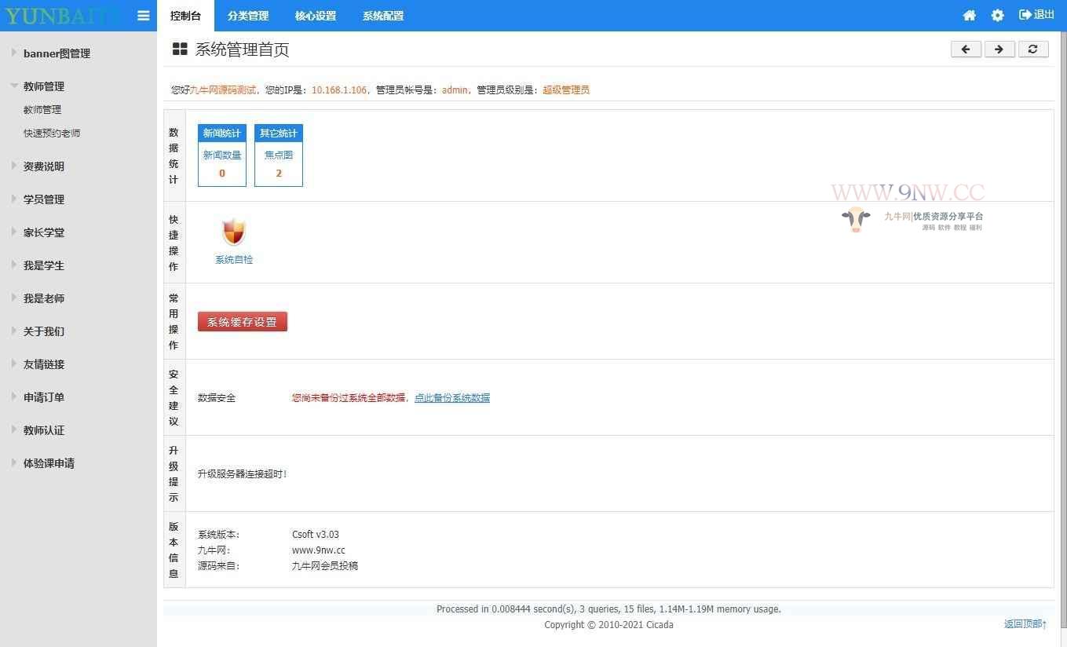
Task: Click the back arrow navigation button
Action: point(966,49)
